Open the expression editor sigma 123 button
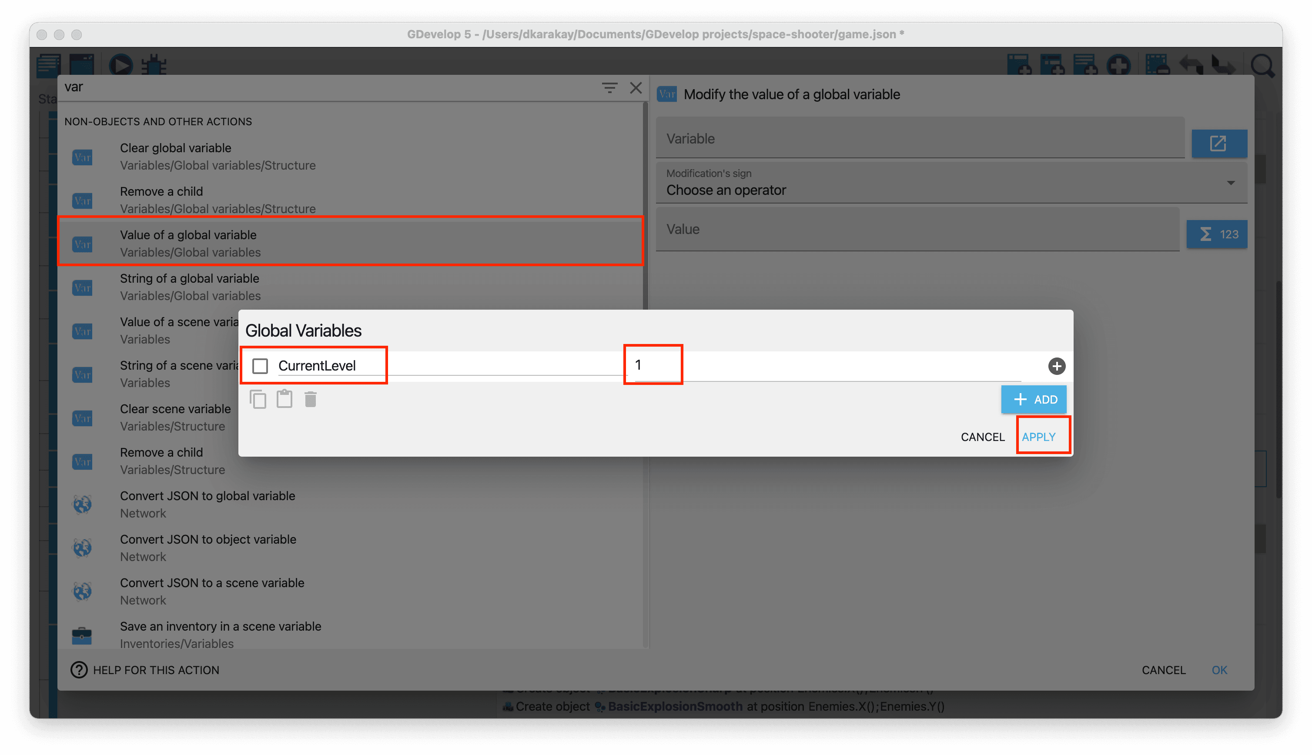1312x755 pixels. pos(1217,234)
